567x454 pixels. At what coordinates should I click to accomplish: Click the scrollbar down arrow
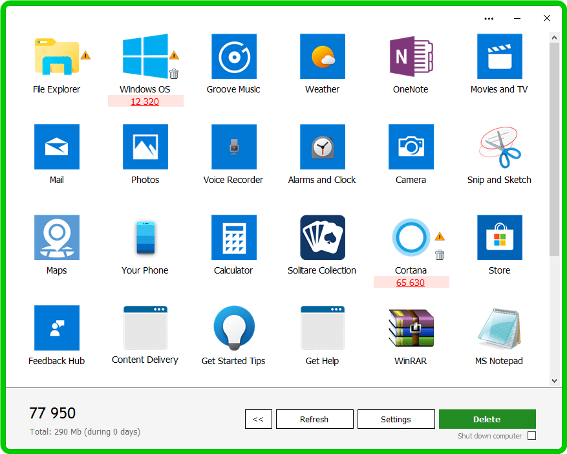pyautogui.click(x=554, y=380)
